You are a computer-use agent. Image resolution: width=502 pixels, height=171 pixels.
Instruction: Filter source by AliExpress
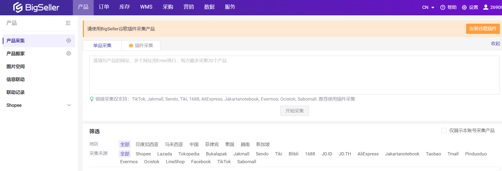(368, 154)
